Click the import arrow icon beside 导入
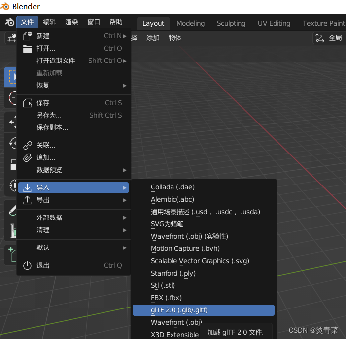 (28, 187)
